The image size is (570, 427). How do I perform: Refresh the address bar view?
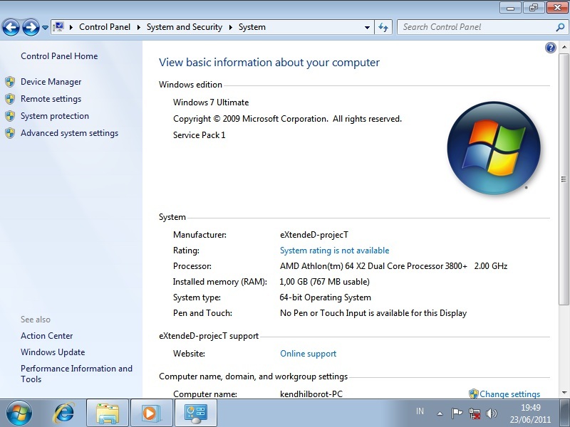tap(383, 27)
